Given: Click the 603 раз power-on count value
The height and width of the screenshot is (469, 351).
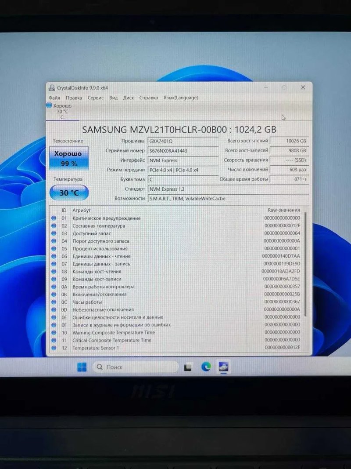Looking at the screenshot, I should 289,170.
